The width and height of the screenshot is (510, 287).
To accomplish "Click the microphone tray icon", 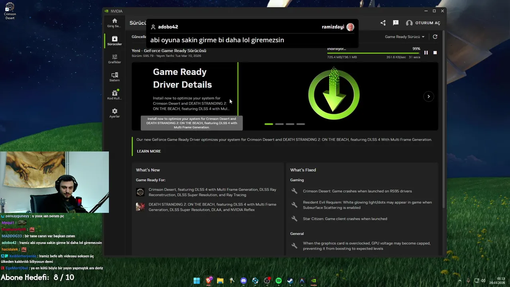I will pyautogui.click(x=468, y=281).
